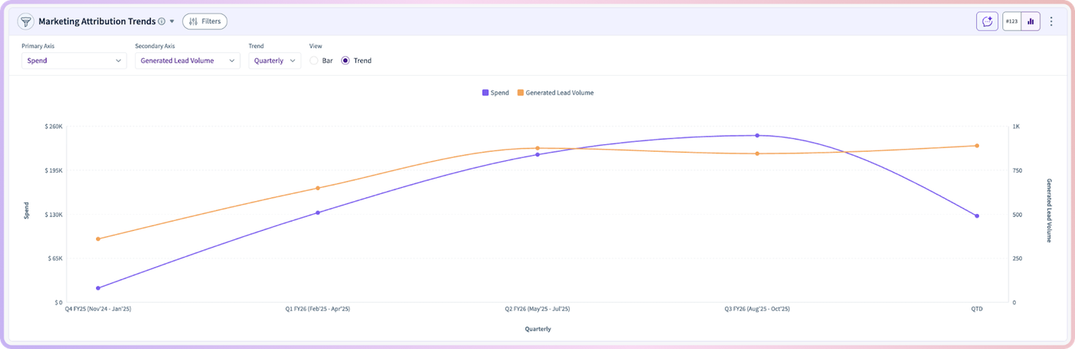Click the QTD Generated Lead Volume point
The height and width of the screenshot is (349, 1075).
click(977, 146)
